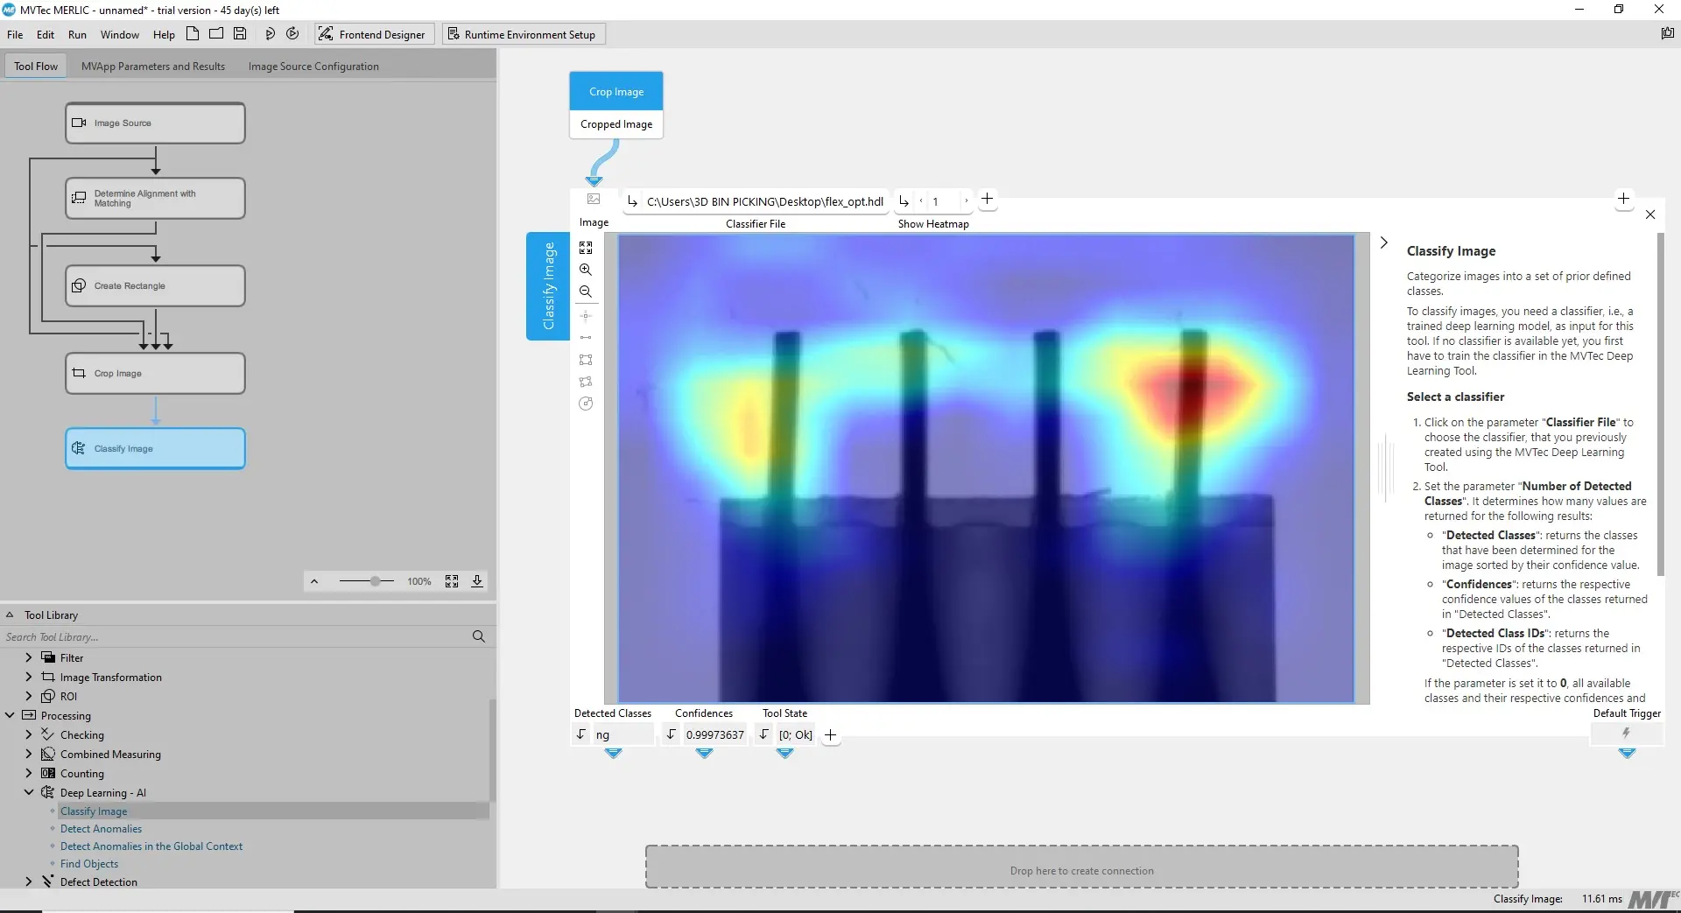The height and width of the screenshot is (913, 1681).
Task: Zoom out on the heatmap image
Action: [x=586, y=291]
